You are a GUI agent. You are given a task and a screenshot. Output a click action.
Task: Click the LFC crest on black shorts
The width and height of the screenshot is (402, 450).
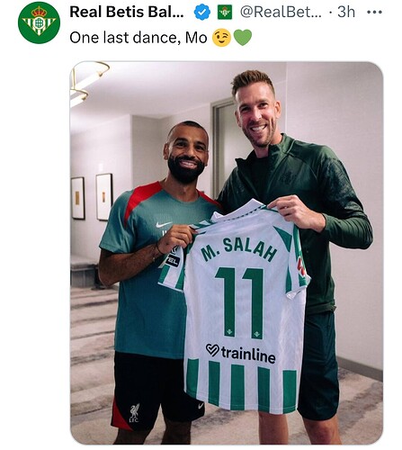(134, 413)
